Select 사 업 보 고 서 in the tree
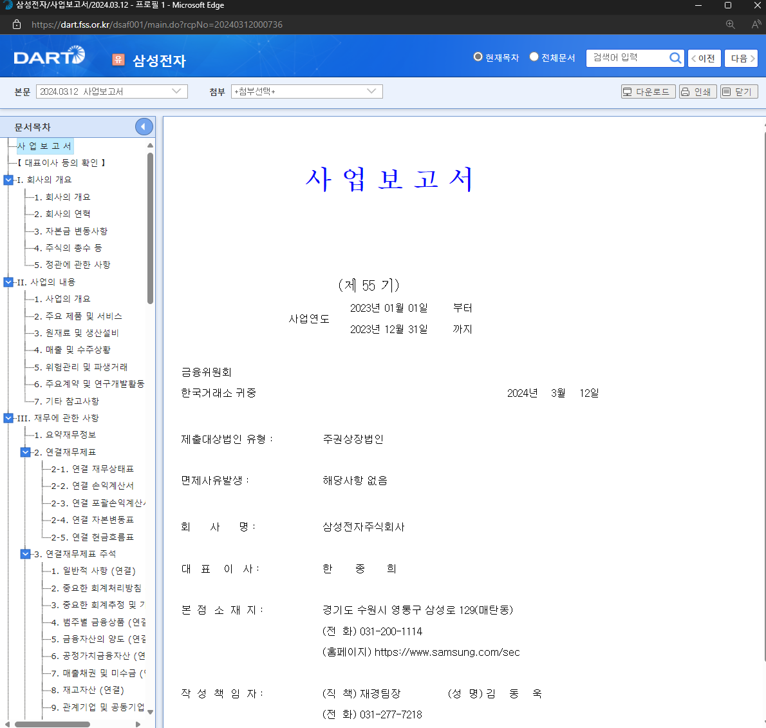This screenshot has width=766, height=728. click(44, 146)
